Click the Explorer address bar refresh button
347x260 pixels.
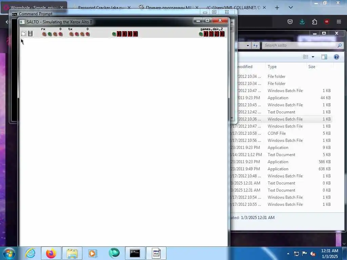[x=256, y=45]
